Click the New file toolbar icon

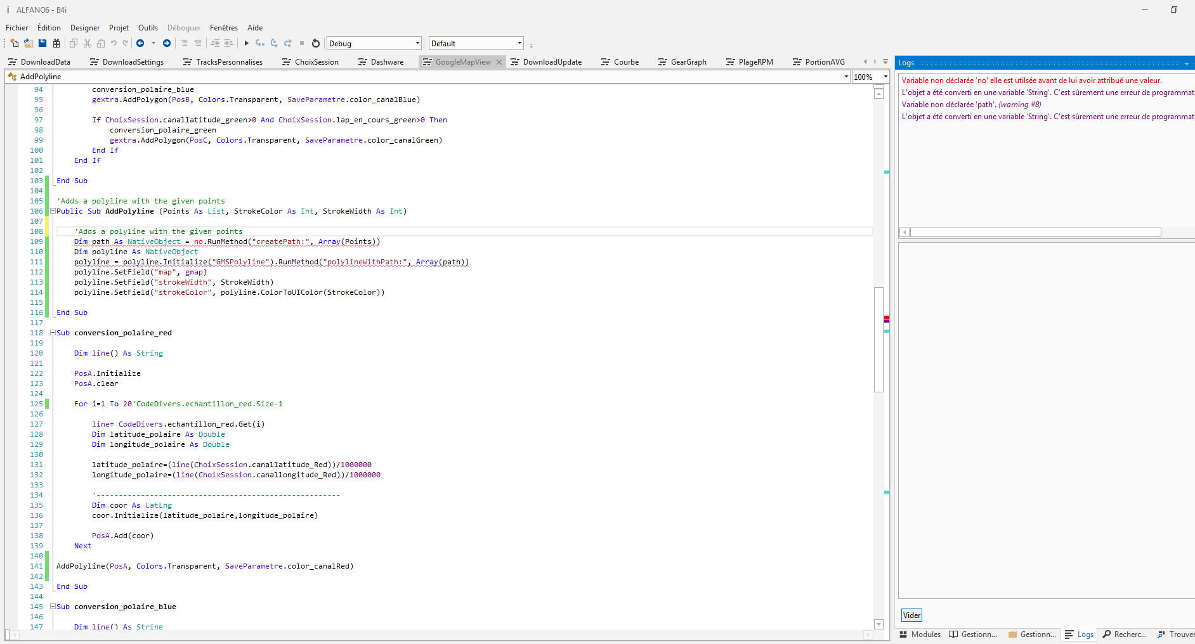tap(15, 43)
